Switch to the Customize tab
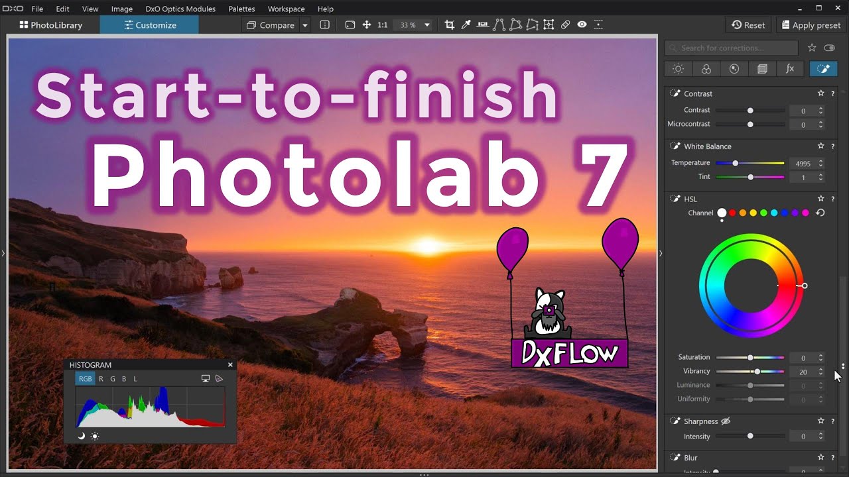 tap(150, 25)
